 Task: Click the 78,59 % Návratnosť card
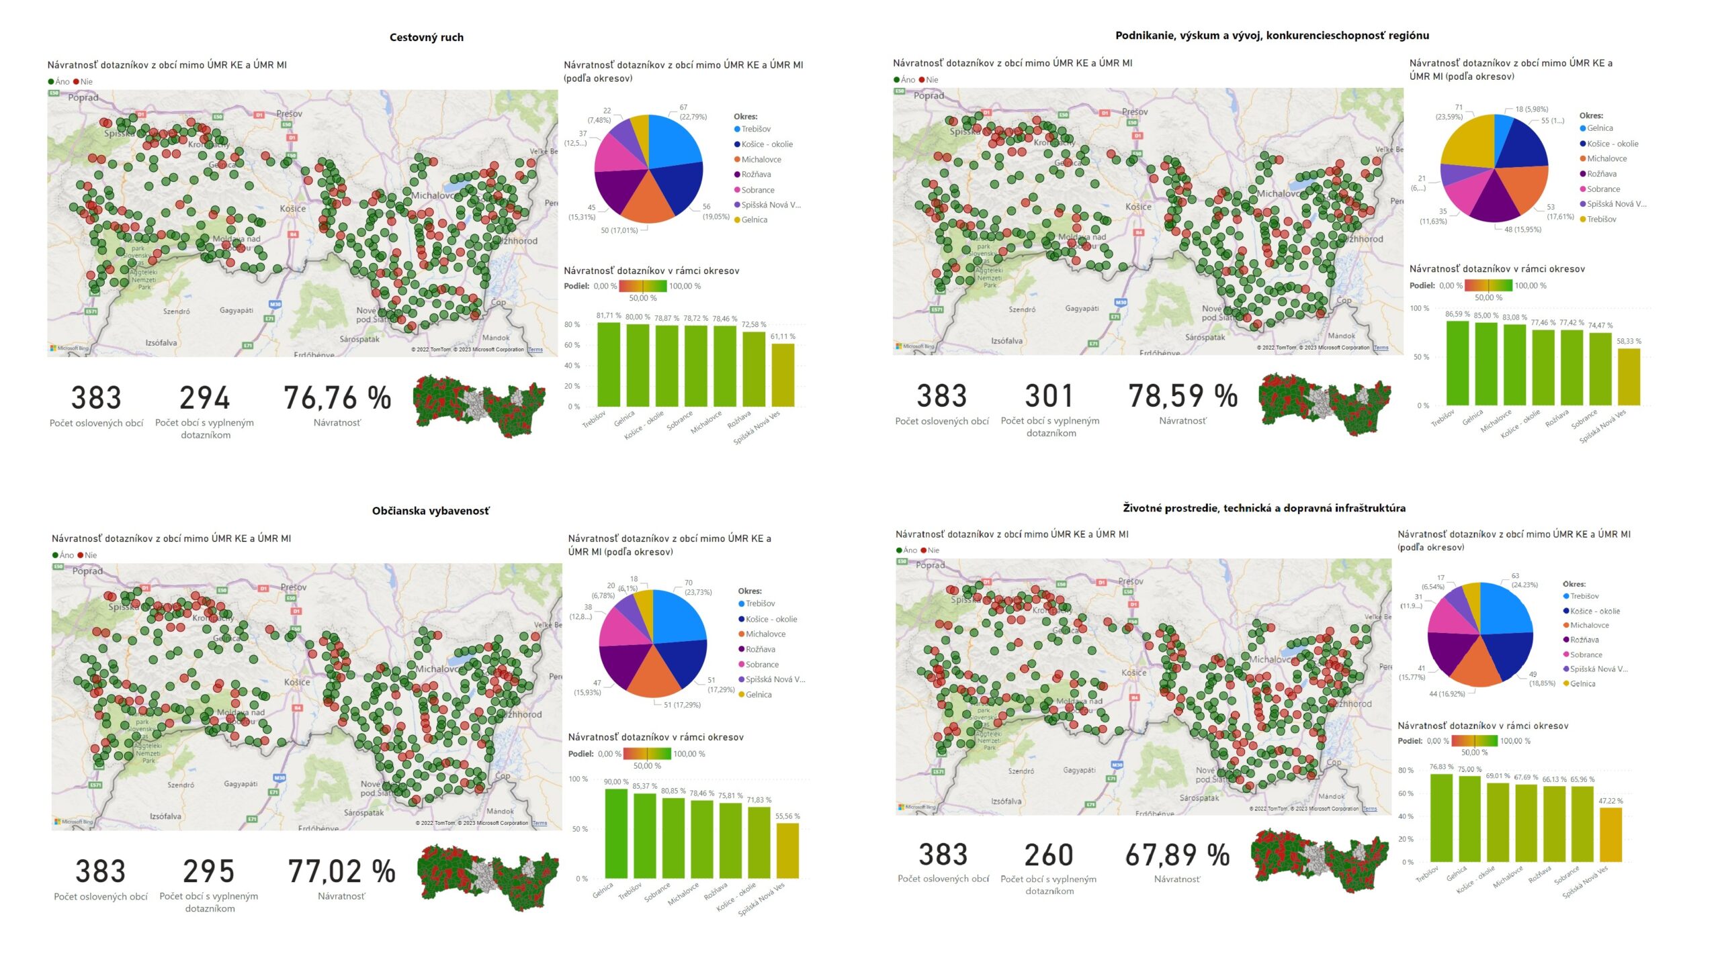(x=1182, y=403)
